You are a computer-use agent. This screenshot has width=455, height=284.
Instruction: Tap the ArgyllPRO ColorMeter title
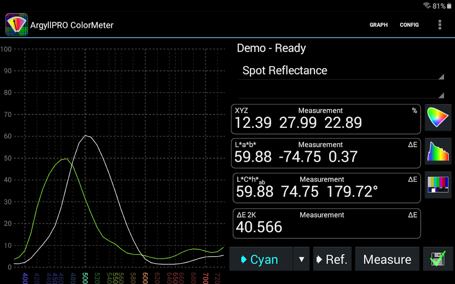(72, 25)
